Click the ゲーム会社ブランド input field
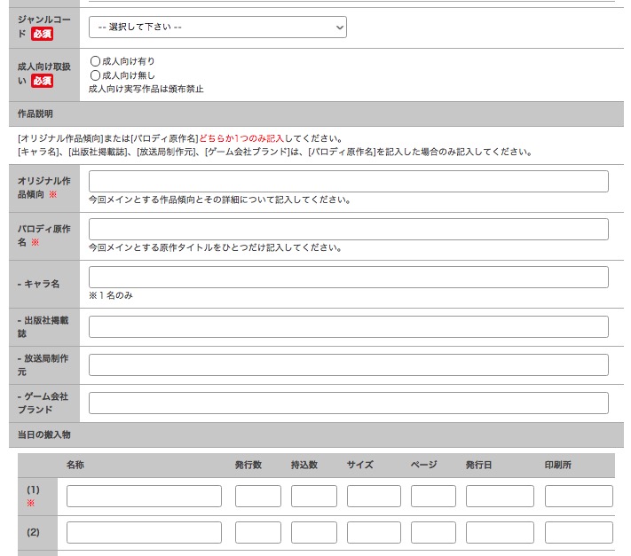Screen dimensions: 631x556 coord(349,403)
